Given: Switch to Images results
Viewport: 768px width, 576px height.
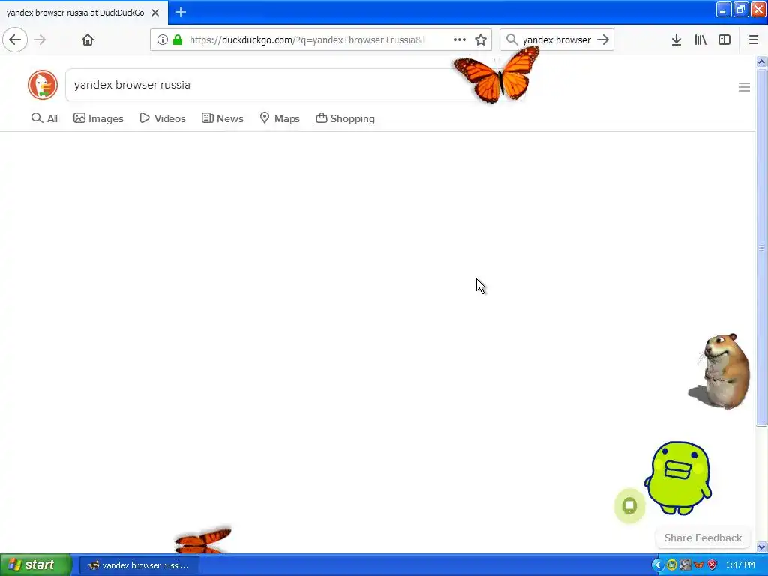Looking at the screenshot, I should (x=98, y=118).
